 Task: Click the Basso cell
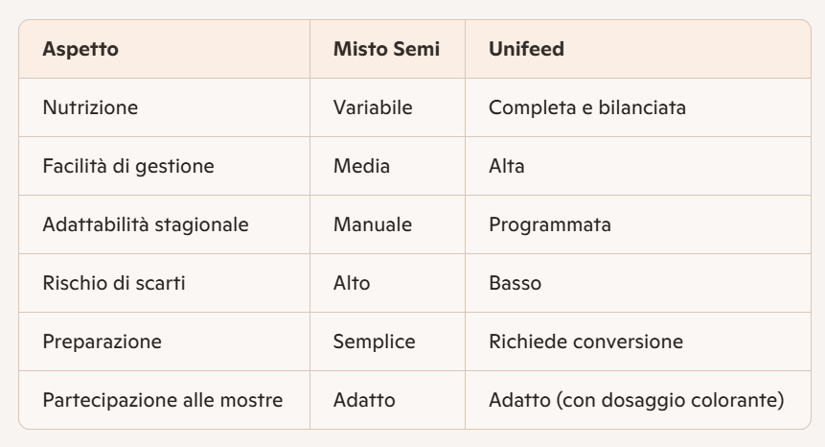tap(513, 283)
